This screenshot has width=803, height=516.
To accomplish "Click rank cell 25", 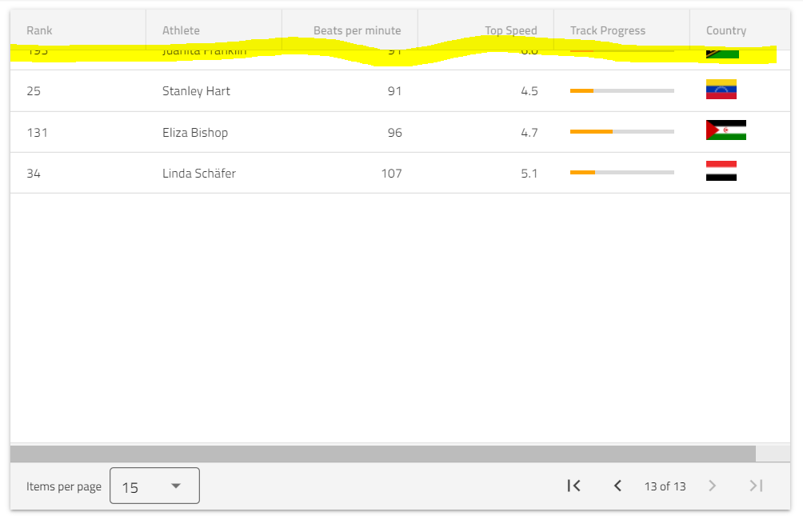I will tap(34, 90).
